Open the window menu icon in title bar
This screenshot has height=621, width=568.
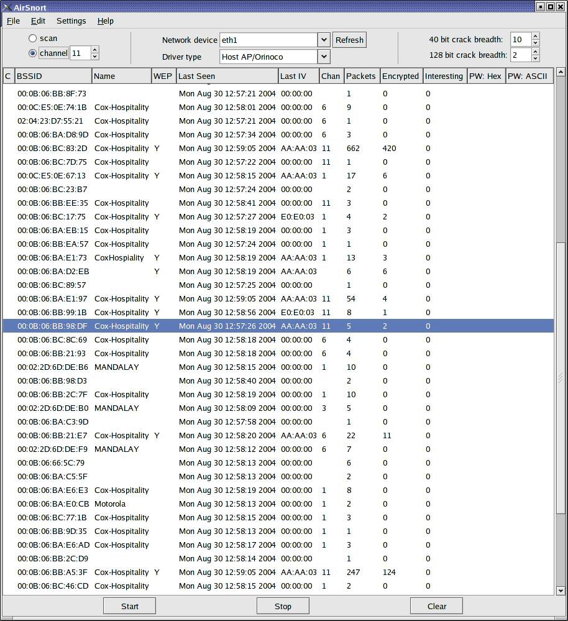click(6, 7)
